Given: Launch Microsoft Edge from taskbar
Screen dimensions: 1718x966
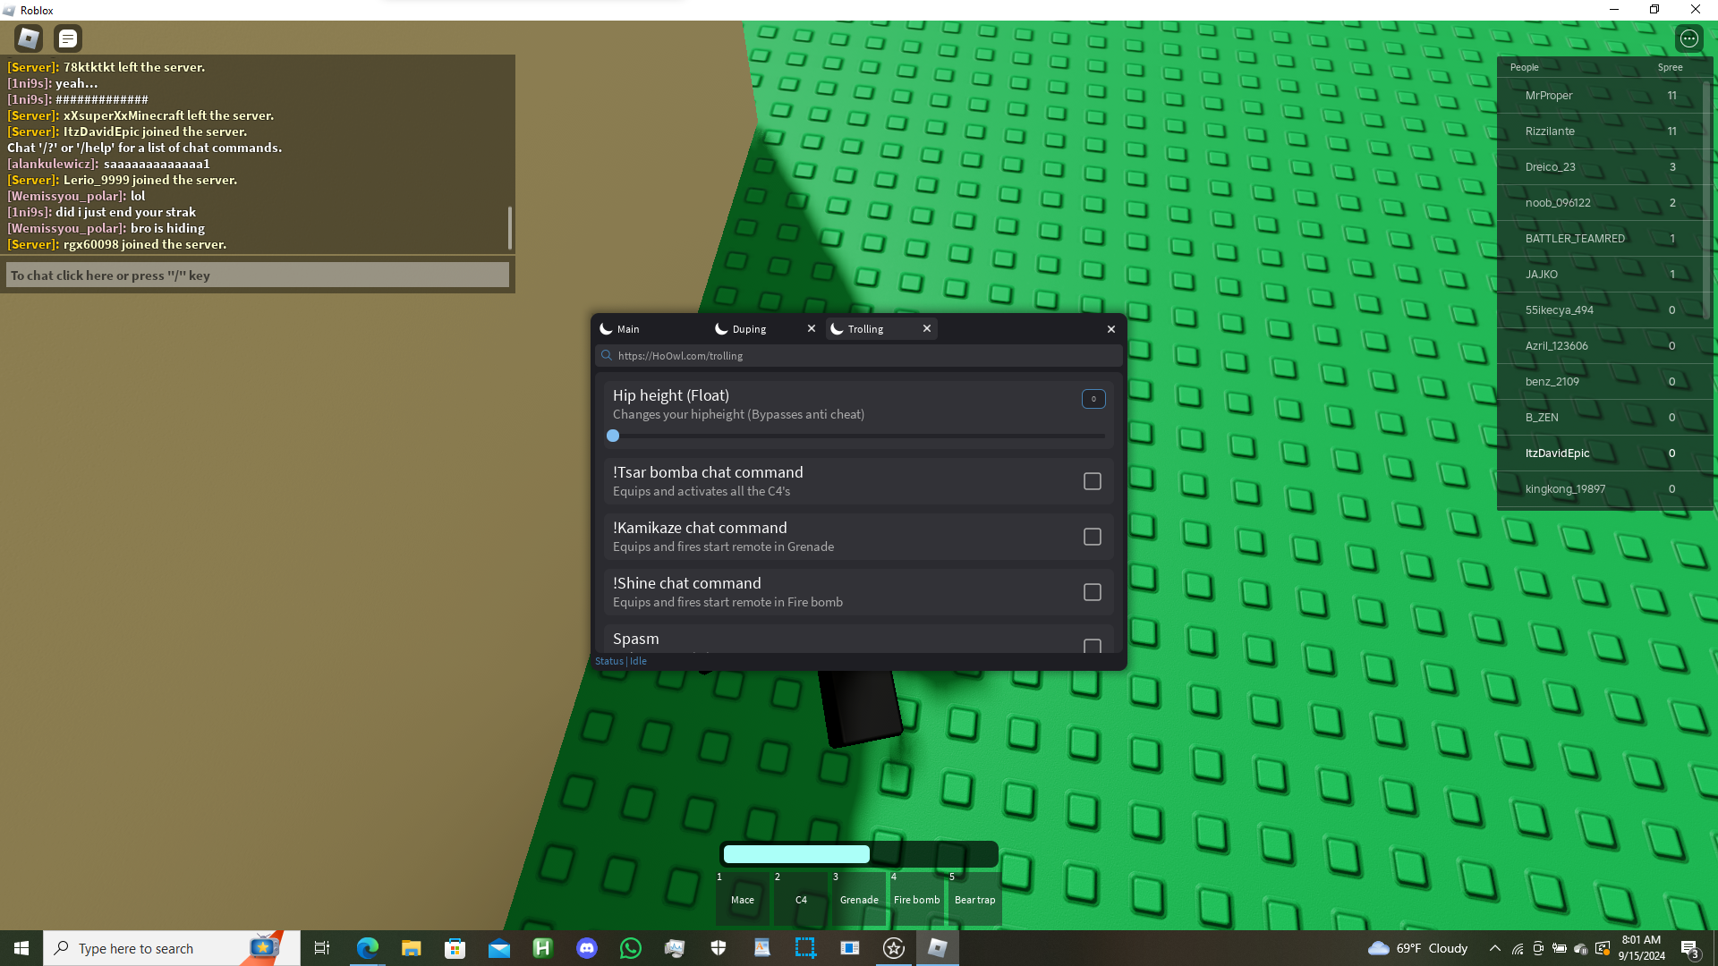Looking at the screenshot, I should pos(368,948).
